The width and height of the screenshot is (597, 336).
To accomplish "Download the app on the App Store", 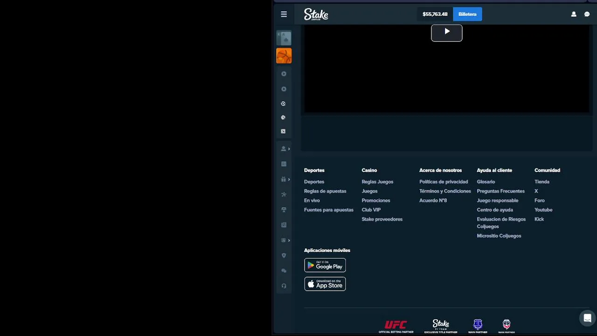I will pyautogui.click(x=325, y=284).
